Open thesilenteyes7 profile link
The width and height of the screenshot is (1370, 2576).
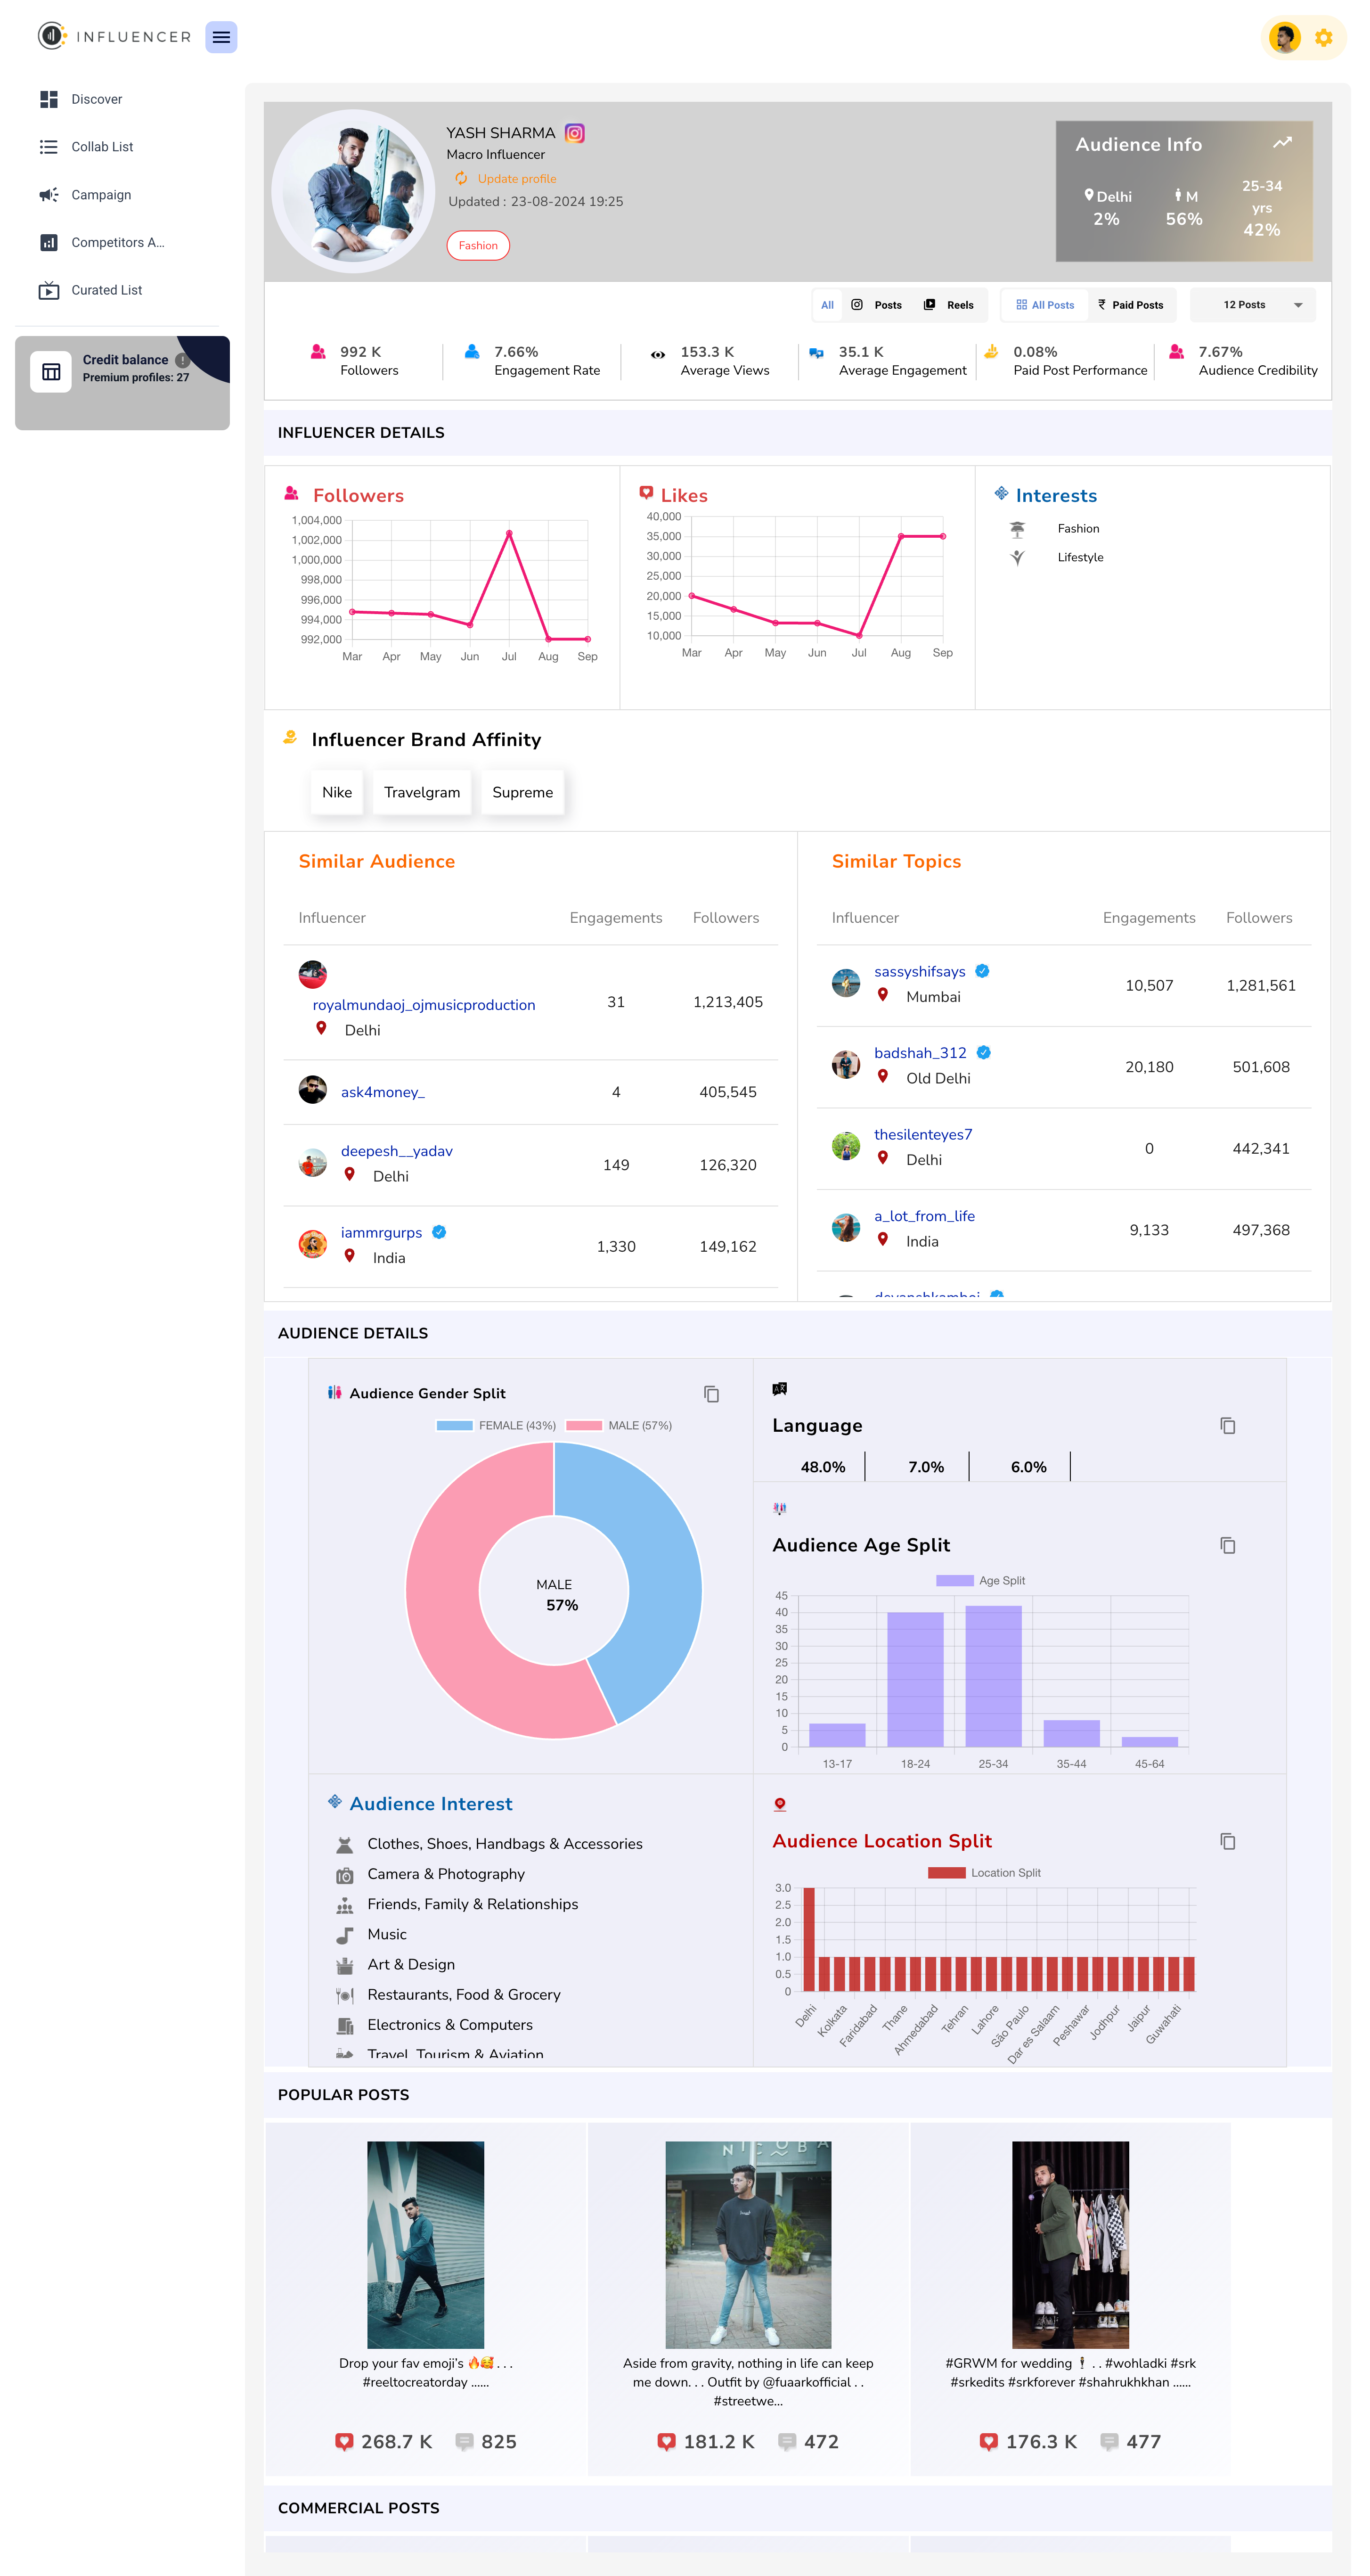click(x=923, y=1135)
